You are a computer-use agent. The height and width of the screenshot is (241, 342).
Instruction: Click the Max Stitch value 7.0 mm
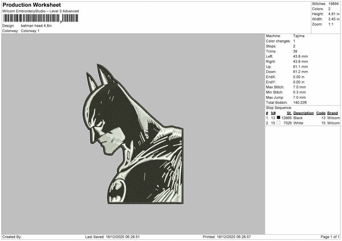pos(299,87)
